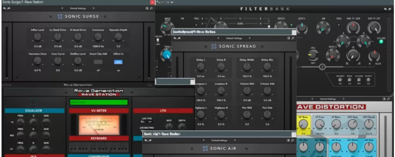Select previous preset arrow in Sonic Surge
Image resolution: width=395 pixels, height=157 pixels.
point(62,8)
